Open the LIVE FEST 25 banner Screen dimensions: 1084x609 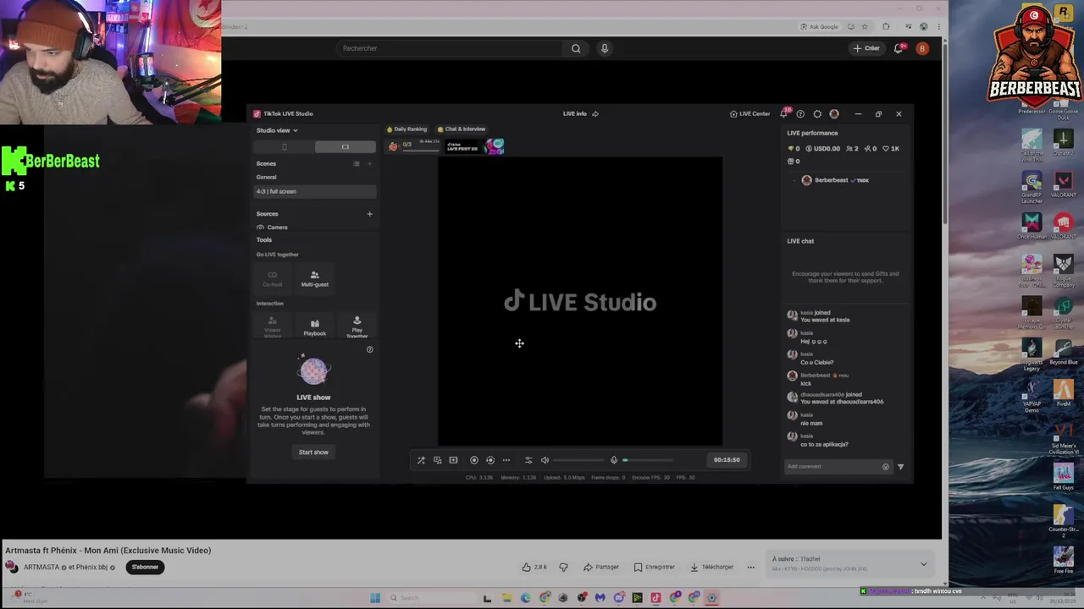tap(474, 146)
